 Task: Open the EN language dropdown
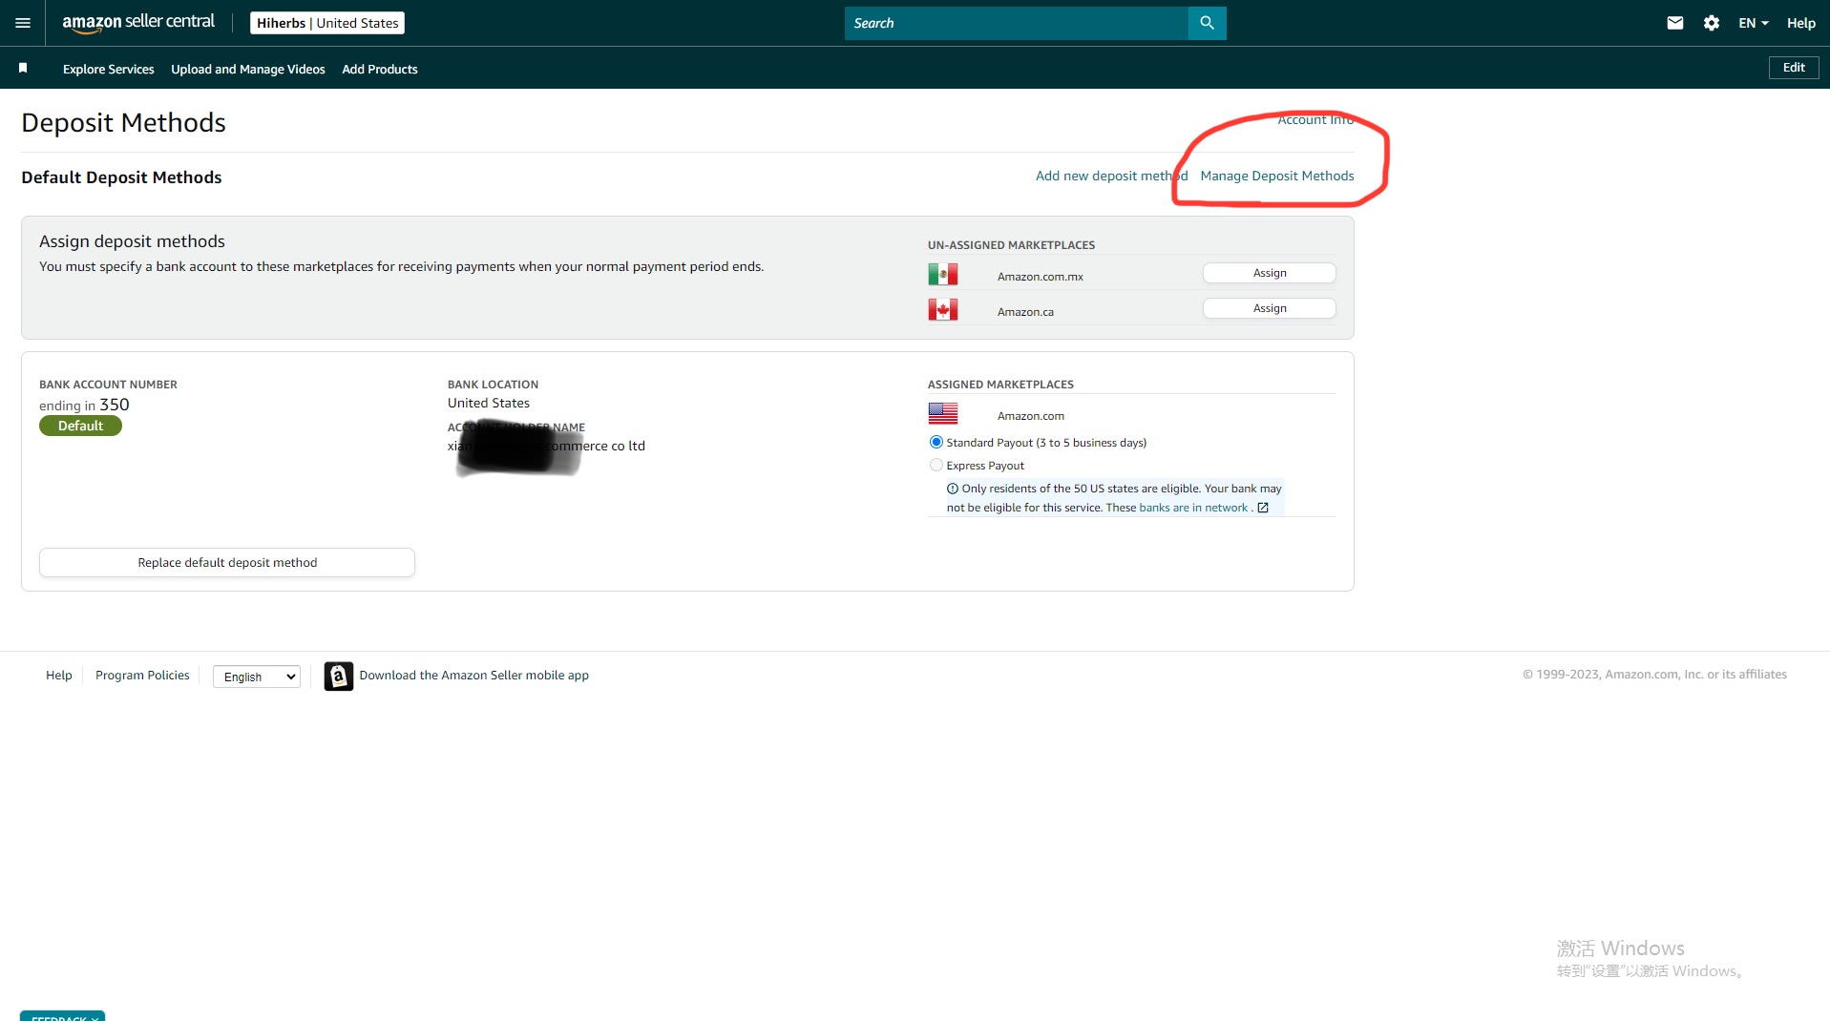(1753, 23)
